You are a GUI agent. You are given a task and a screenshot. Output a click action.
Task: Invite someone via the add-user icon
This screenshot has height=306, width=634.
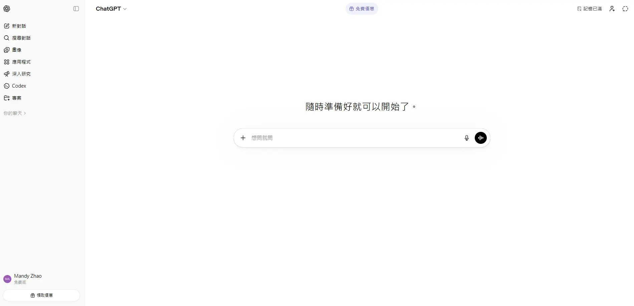pos(612,9)
